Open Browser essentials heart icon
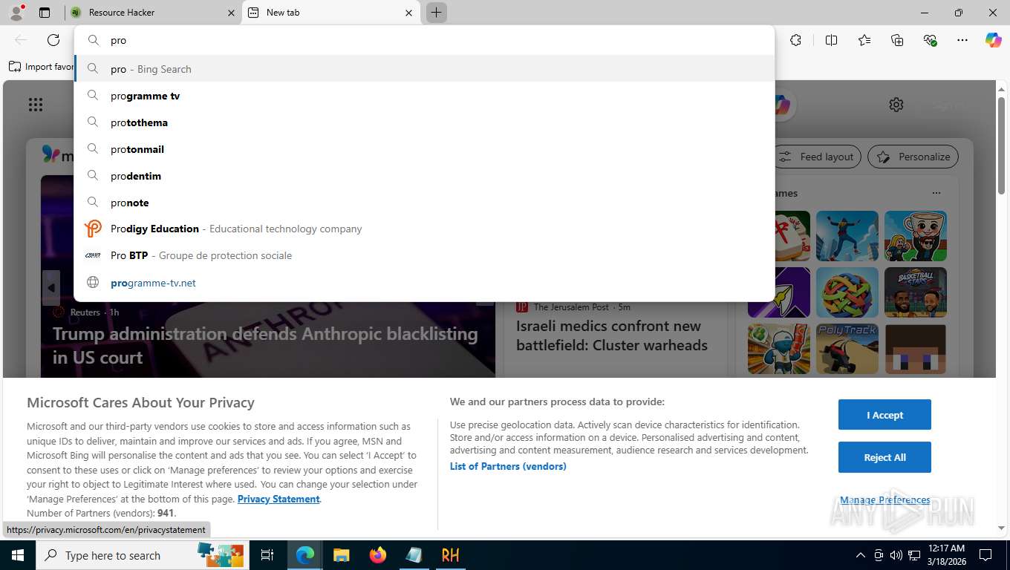 (x=930, y=40)
